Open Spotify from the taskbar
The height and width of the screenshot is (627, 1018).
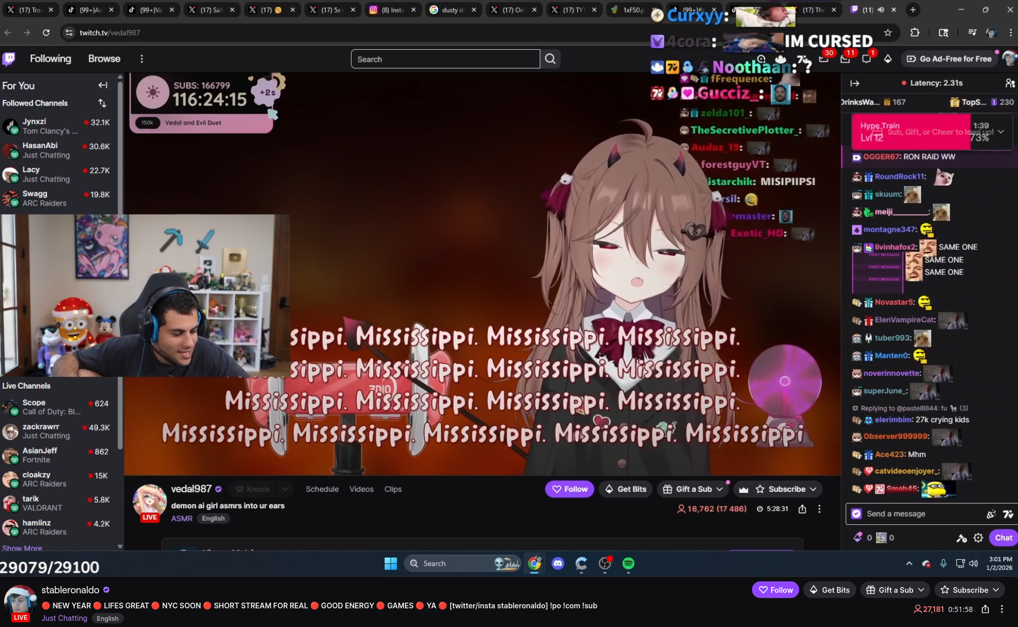pos(628,563)
